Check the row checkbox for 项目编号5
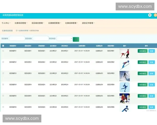157x125 pixels. coord(3,96)
